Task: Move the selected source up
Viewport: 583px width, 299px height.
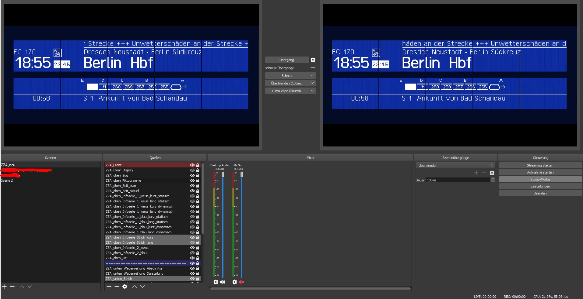Action: click(135, 287)
